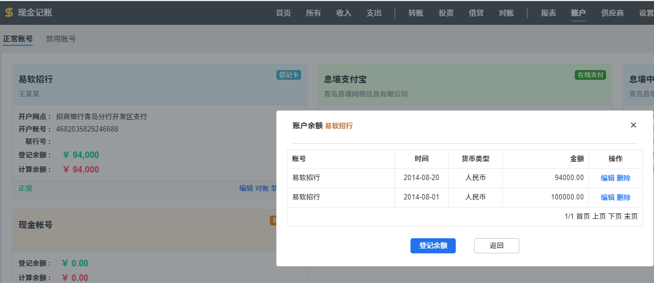Click the 现金记账 dollar logo icon

click(9, 12)
